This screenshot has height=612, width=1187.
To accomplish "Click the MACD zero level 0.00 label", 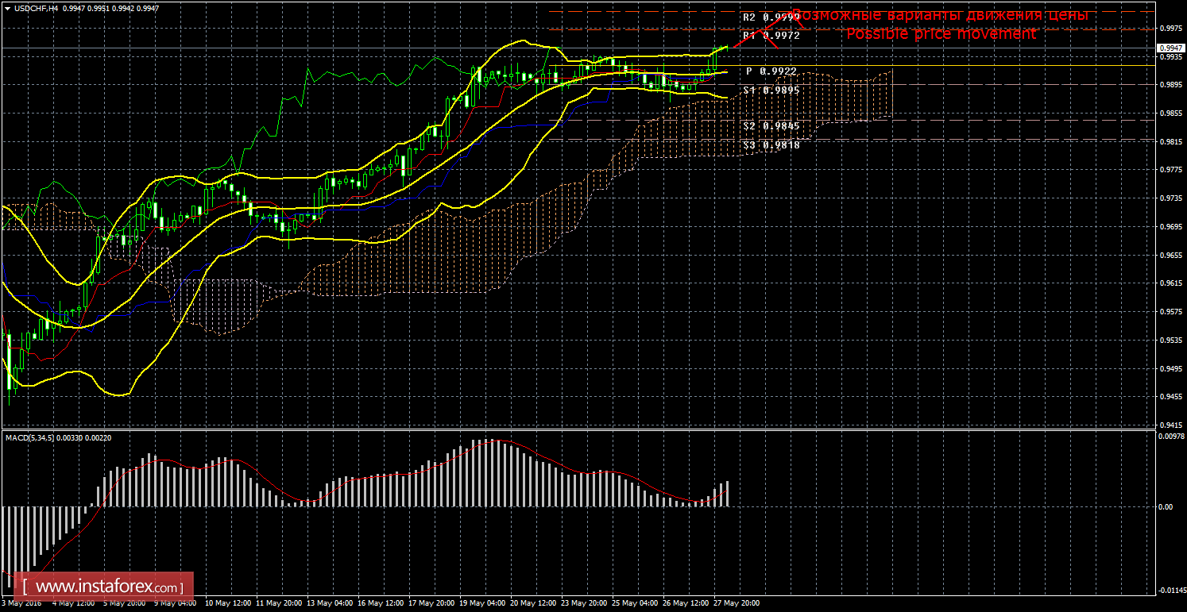I will (1165, 506).
